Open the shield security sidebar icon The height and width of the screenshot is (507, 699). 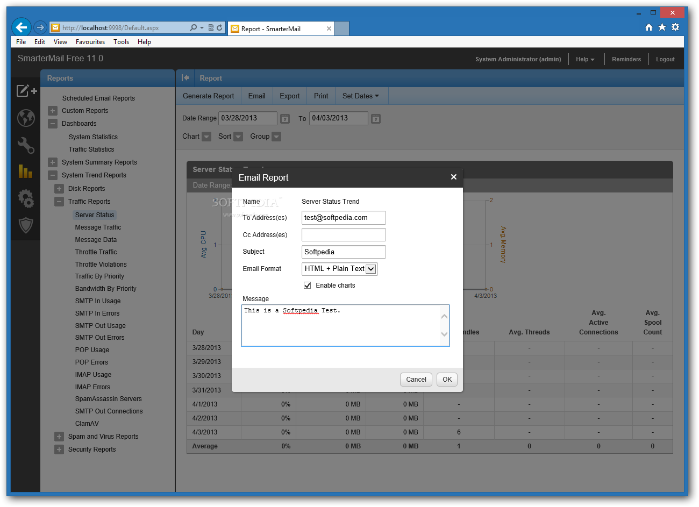tap(26, 225)
